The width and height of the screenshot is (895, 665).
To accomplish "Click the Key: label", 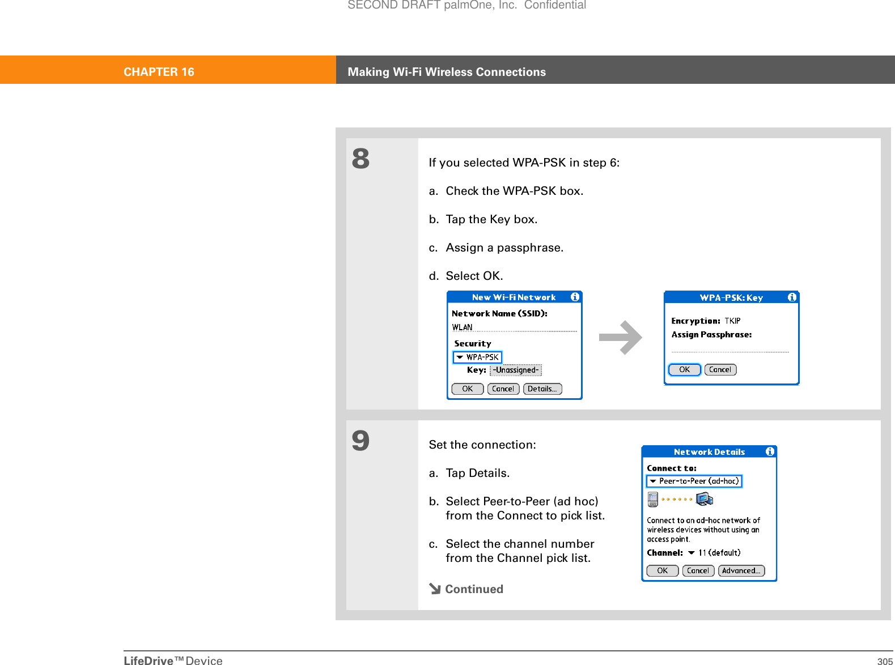I will pos(476,370).
